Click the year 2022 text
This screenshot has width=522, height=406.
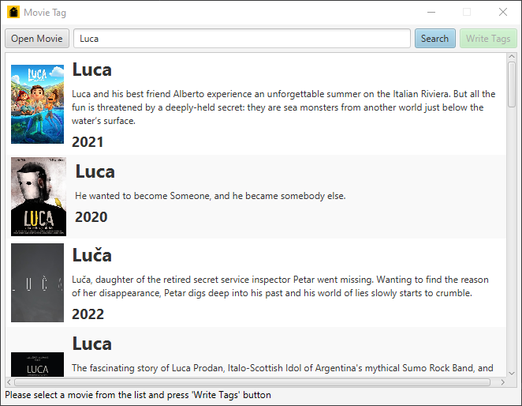tap(88, 314)
